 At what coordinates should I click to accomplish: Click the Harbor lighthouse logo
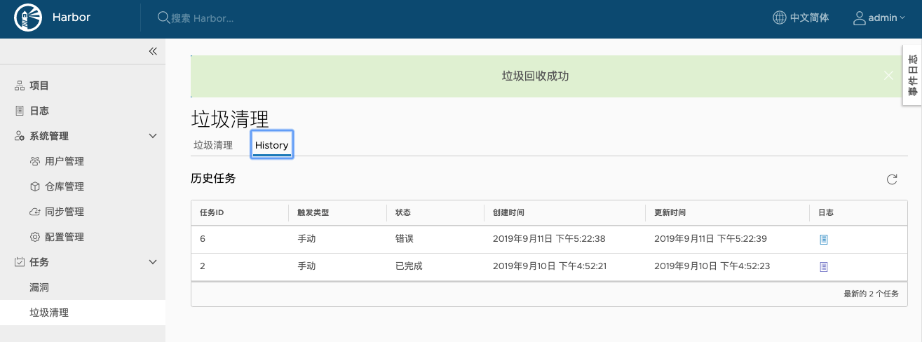pos(27,18)
